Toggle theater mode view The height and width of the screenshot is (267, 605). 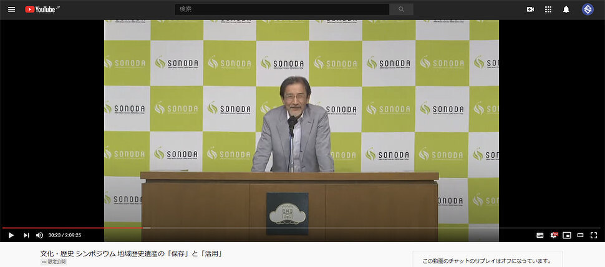(x=580, y=235)
